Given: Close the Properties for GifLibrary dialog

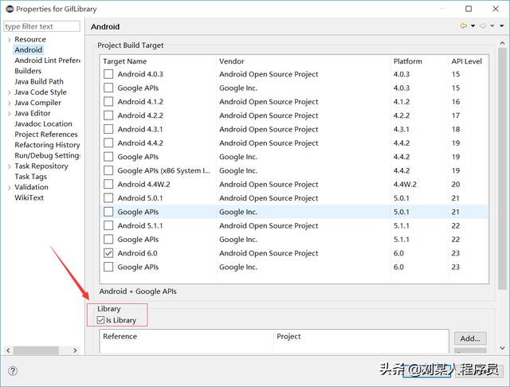Looking at the screenshot, I should click(x=496, y=9).
